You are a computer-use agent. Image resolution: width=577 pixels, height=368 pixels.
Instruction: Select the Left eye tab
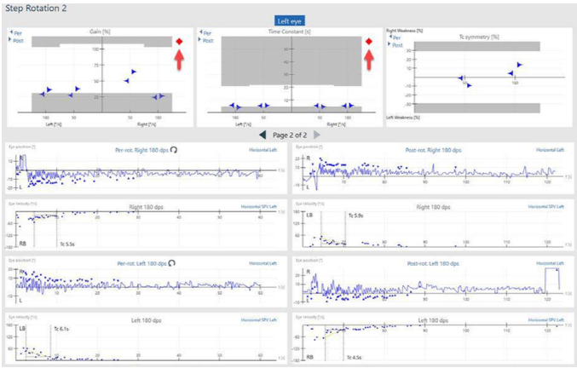tap(289, 20)
